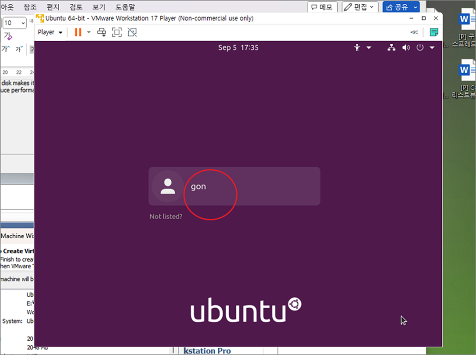
Task: Click the gon user avatar icon
Action: pyautogui.click(x=168, y=186)
